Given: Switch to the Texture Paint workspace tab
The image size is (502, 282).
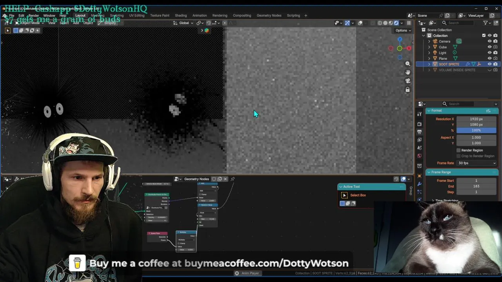Looking at the screenshot, I should [160, 15].
